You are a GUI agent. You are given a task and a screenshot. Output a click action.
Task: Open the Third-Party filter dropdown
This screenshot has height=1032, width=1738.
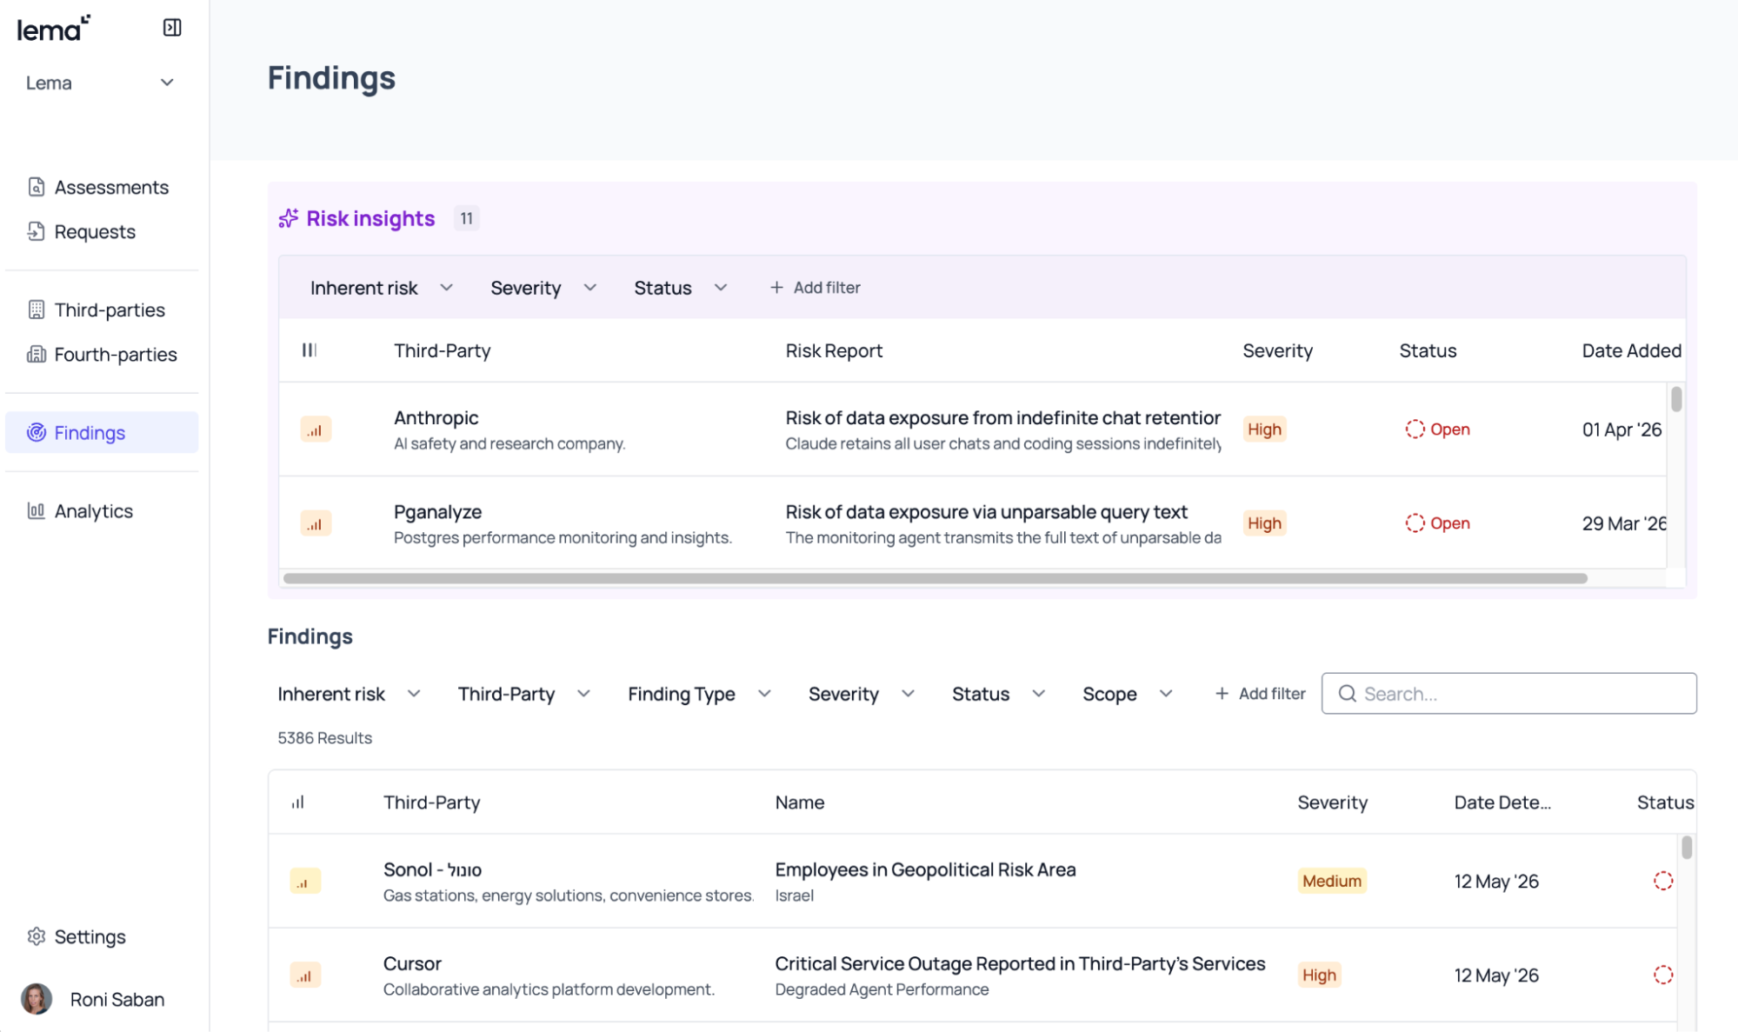[524, 694]
